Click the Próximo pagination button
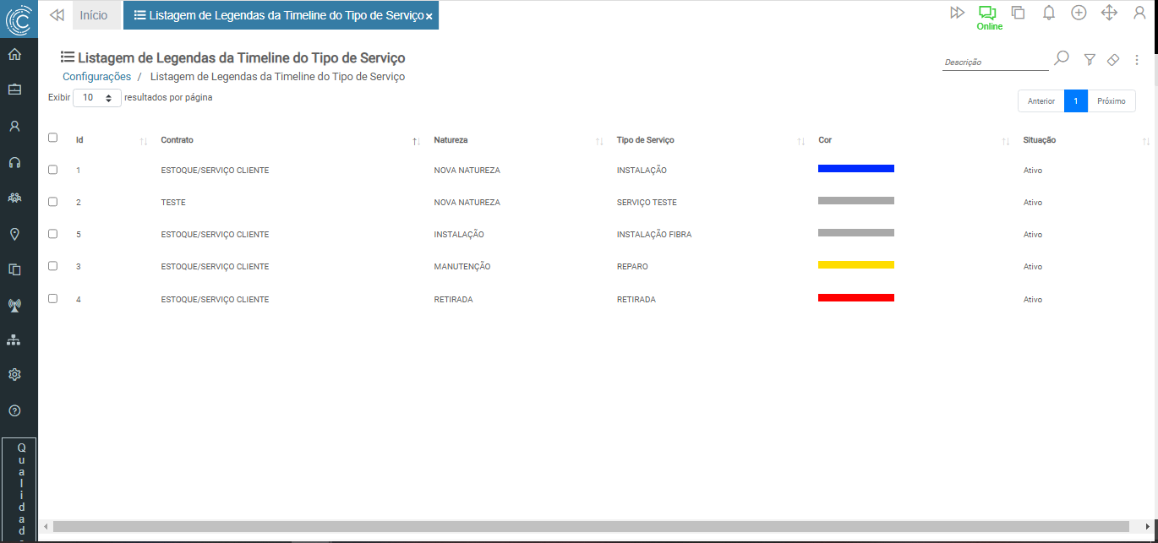Screen dimensions: 1158x543 [x=1111, y=101]
